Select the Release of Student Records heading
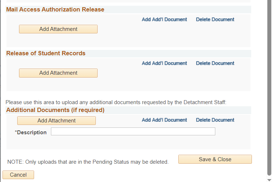The width and height of the screenshot is (272, 182). point(46,53)
